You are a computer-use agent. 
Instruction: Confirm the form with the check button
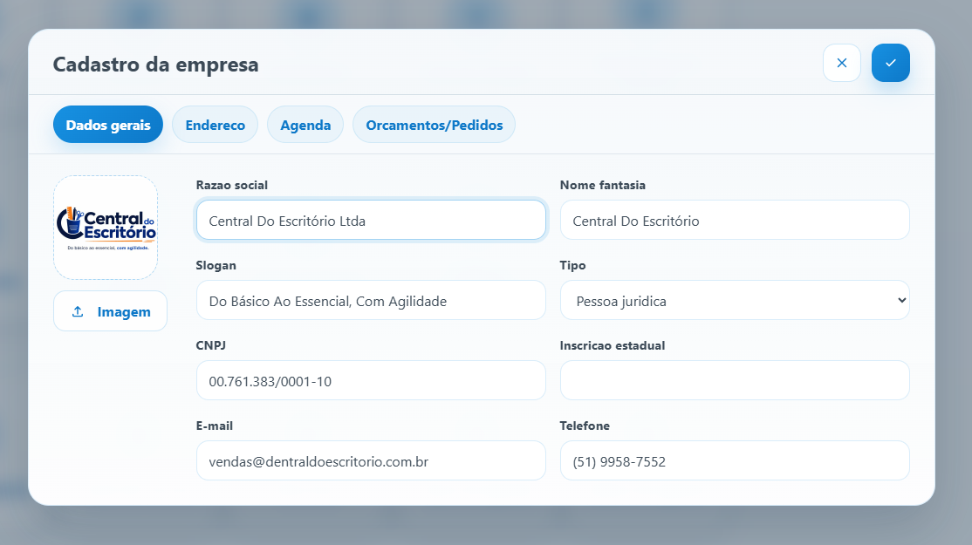click(890, 62)
